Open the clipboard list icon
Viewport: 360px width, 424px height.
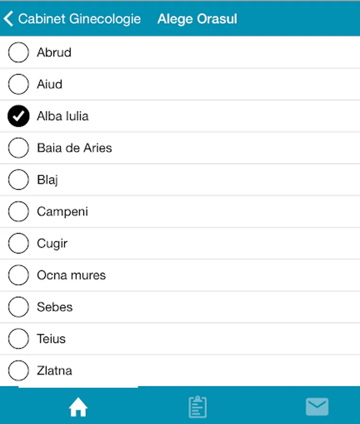198,407
